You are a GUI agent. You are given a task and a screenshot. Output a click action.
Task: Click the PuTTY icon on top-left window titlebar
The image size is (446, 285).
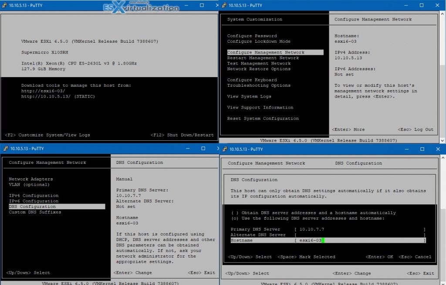(x=5, y=5)
